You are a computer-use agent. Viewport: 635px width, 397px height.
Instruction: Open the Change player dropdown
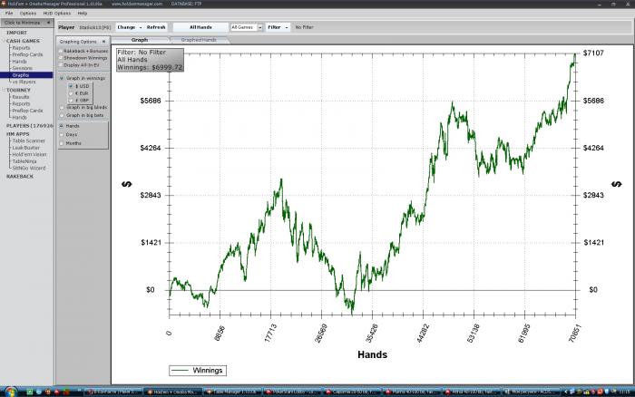click(129, 27)
